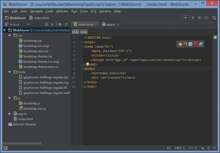Select bootstrap.js file in tree
Viewport: 220px width, 153px height.
tap(32, 103)
